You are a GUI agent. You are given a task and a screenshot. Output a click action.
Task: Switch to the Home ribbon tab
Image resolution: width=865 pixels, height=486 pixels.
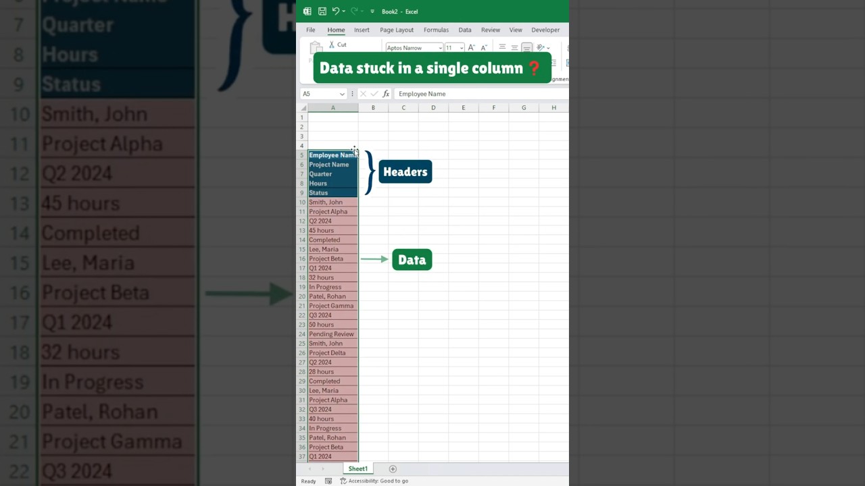click(x=336, y=30)
